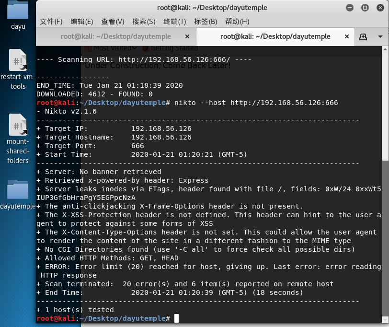Select the first terminal tab
The image size is (389, 327).
115,36
